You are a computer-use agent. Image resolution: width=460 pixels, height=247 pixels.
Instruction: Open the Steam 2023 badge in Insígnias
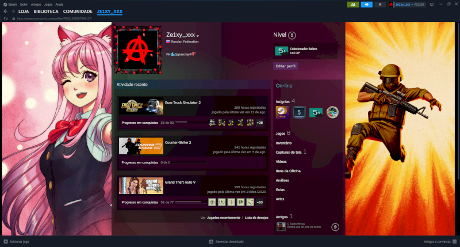[282, 112]
